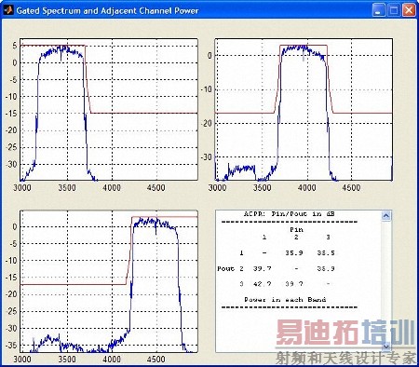Screen dimensions: 419x367
Task: Click the scroll-down arrow in the ACPR text box
Action: click(385, 346)
